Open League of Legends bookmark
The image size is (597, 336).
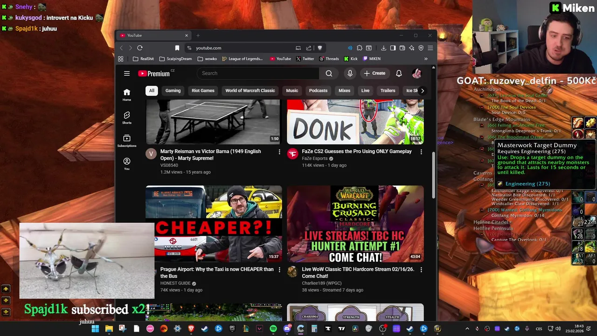[243, 59]
